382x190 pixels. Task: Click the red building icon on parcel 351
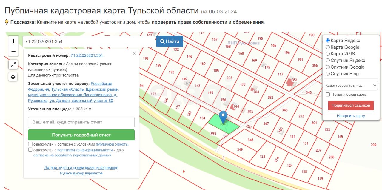click(x=290, y=82)
